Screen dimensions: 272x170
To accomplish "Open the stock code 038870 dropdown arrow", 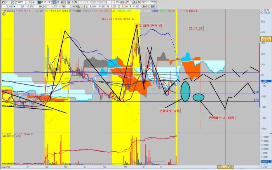I will pos(27,2).
